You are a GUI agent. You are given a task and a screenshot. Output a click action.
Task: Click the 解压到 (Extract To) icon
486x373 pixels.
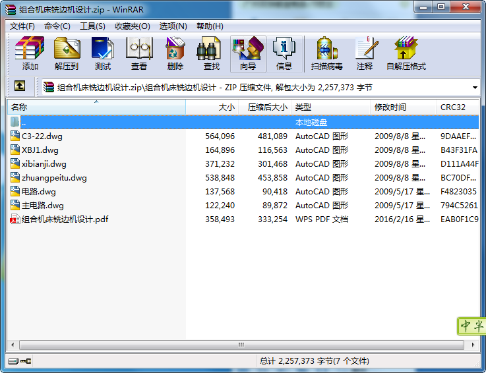pyautogui.click(x=66, y=53)
